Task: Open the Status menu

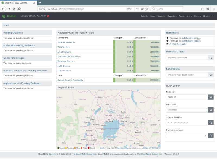Action: tap(161, 16)
